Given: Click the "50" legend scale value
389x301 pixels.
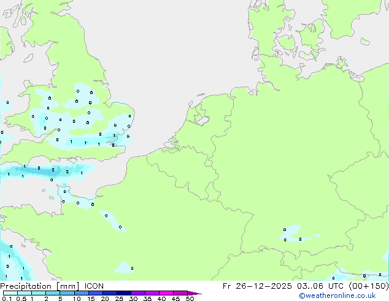Looking at the screenshot, I should point(190,299).
